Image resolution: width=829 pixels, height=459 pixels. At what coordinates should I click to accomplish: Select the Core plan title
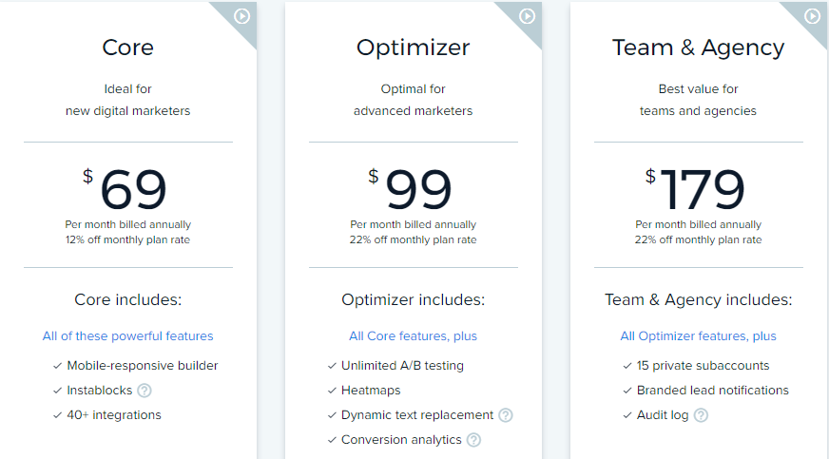coord(127,48)
